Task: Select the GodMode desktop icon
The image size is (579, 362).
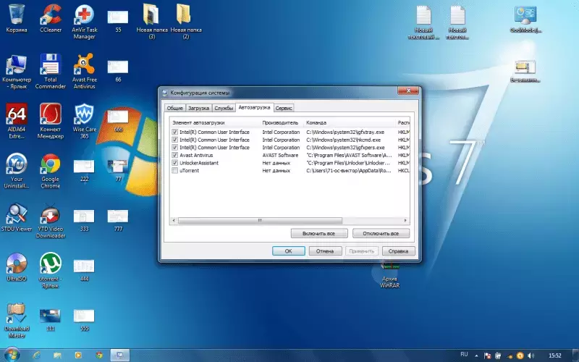Action: click(x=525, y=19)
